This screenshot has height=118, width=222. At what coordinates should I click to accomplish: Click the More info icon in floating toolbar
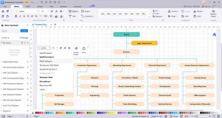tap(84, 50)
